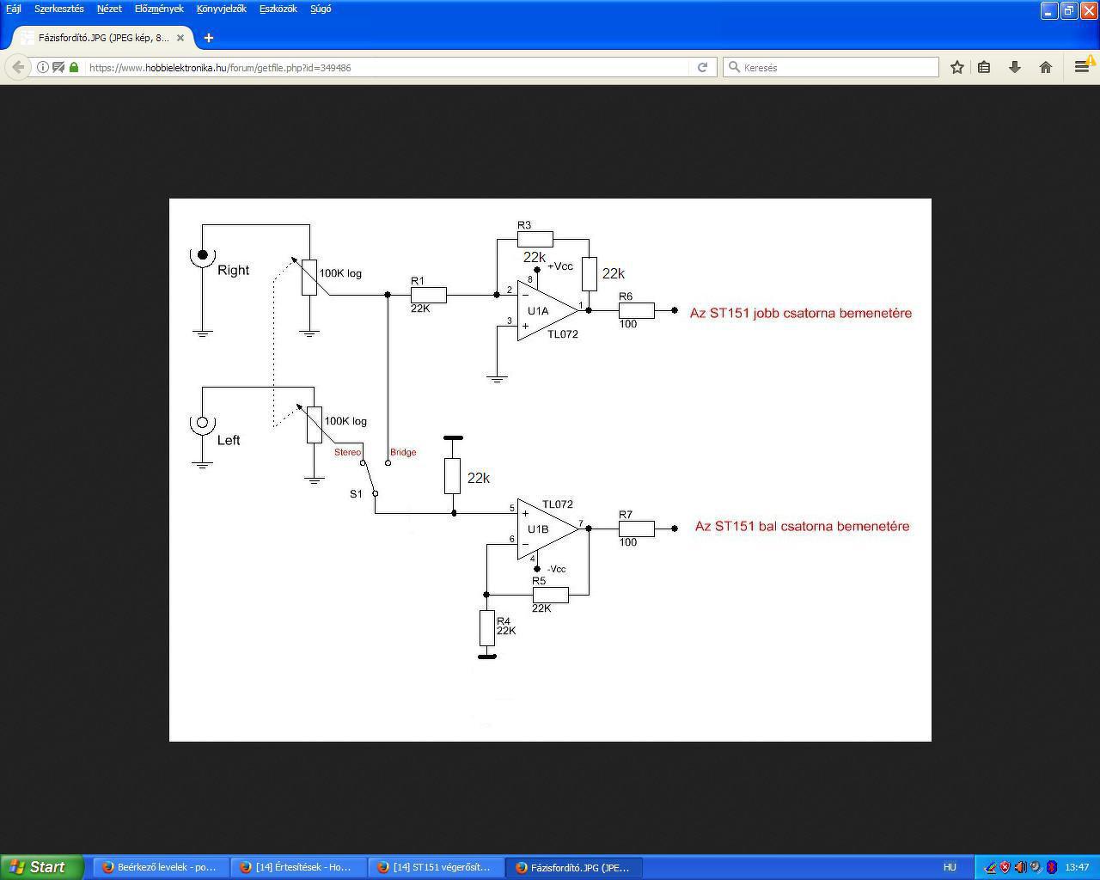The width and height of the screenshot is (1100, 880).
Task: Click the 'R7' resistor label
Action: point(626,515)
